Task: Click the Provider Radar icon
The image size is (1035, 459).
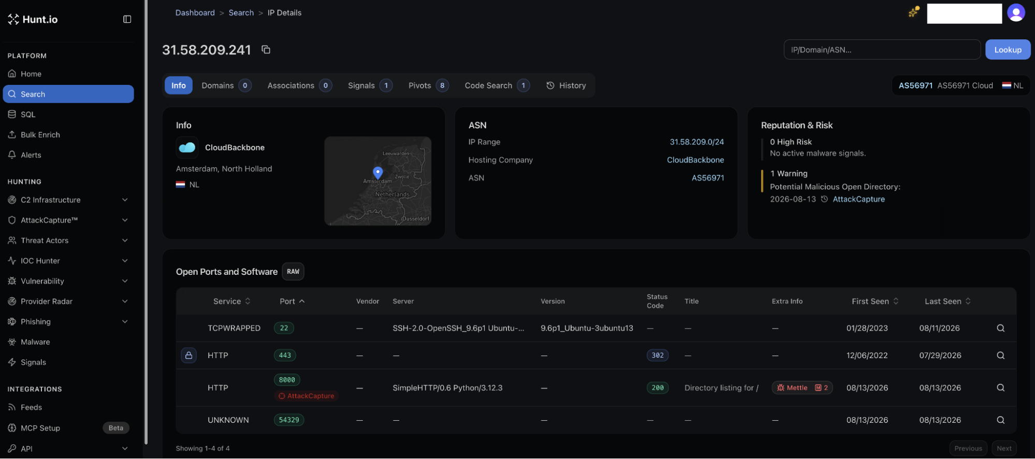Action: [12, 301]
